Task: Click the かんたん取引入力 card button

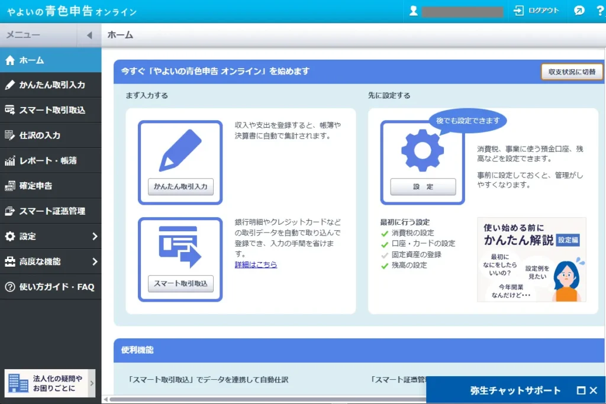Action: point(180,186)
